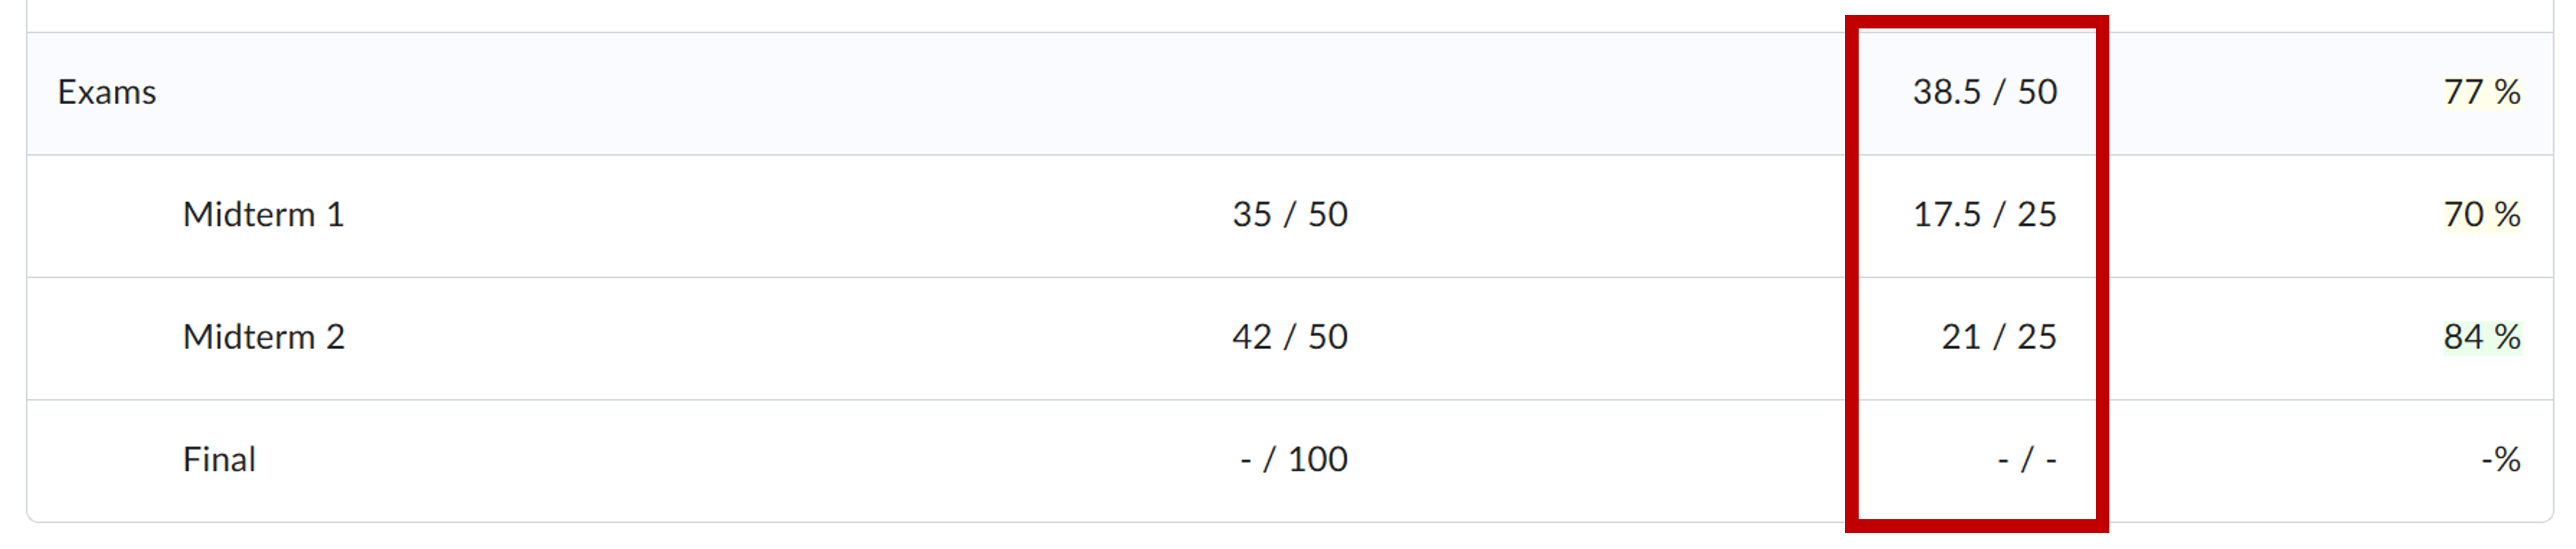Click the red outline around weight column
2576x549 pixels.
[x=1852, y=270]
